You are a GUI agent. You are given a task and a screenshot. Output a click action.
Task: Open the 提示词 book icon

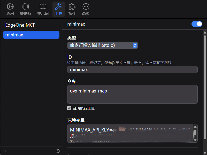pos(43,7)
